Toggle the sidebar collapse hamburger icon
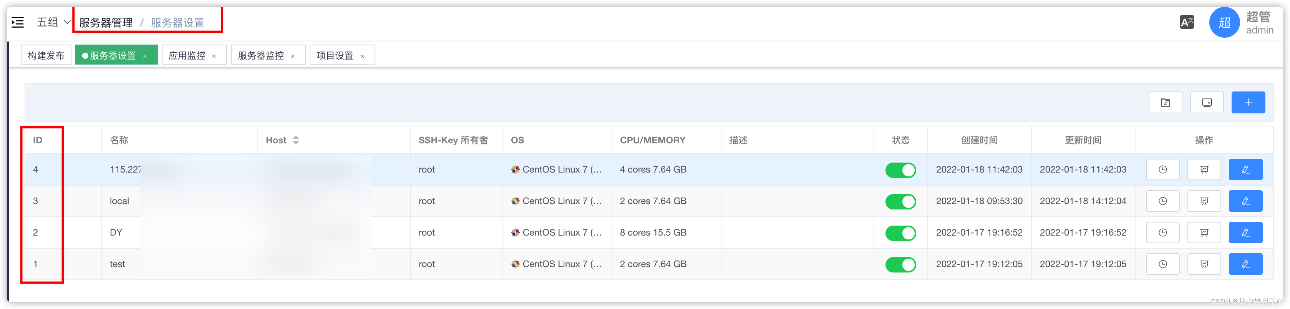This screenshot has height=309, width=1290. click(18, 23)
